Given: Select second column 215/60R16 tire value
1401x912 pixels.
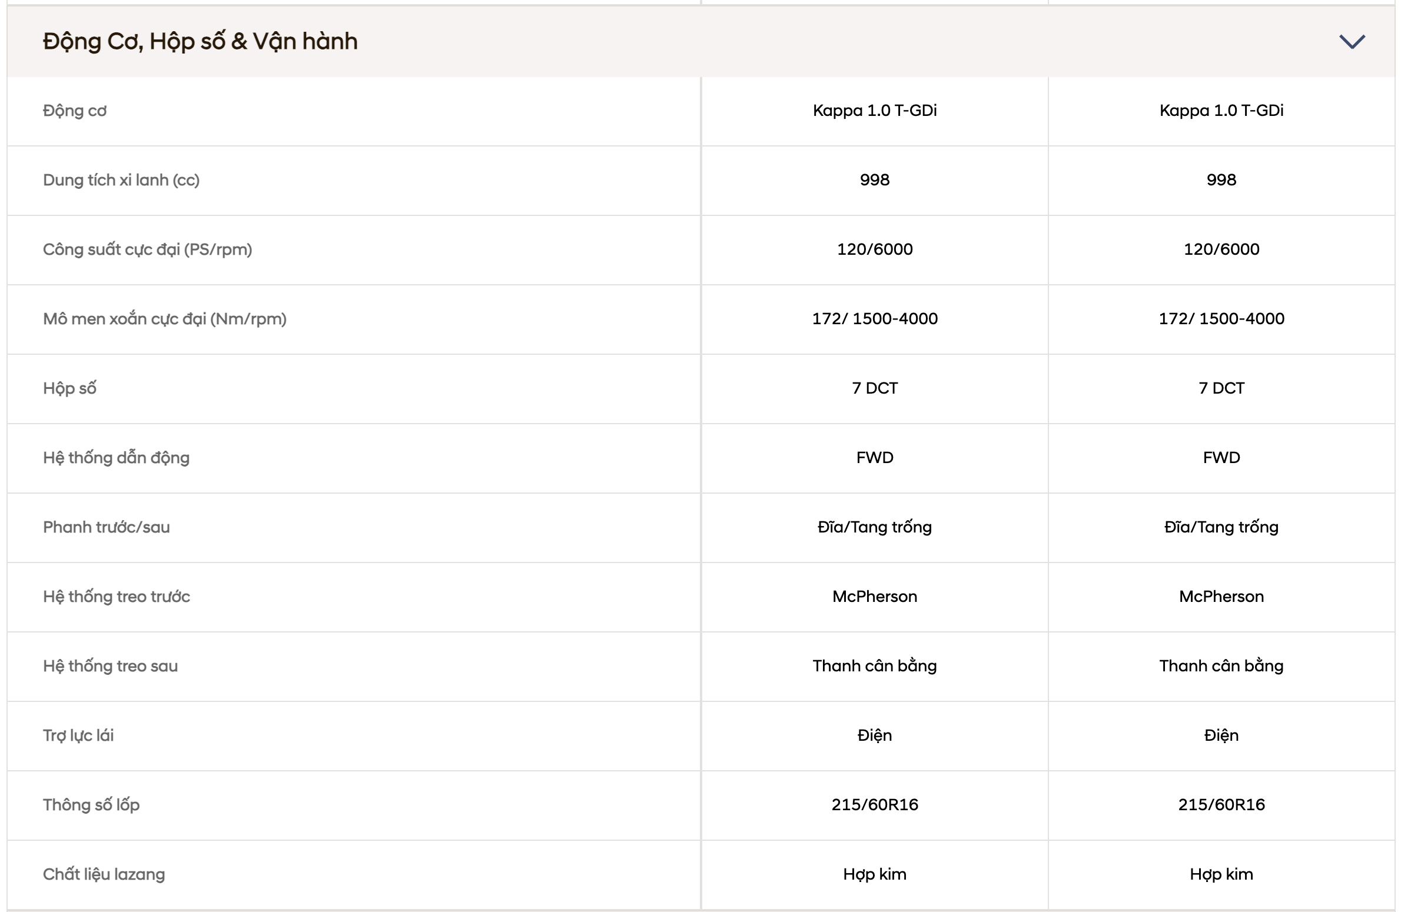Looking at the screenshot, I should click(1221, 805).
